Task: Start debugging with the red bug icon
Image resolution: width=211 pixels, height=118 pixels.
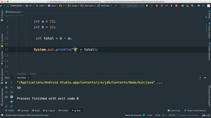Action: point(157,6)
